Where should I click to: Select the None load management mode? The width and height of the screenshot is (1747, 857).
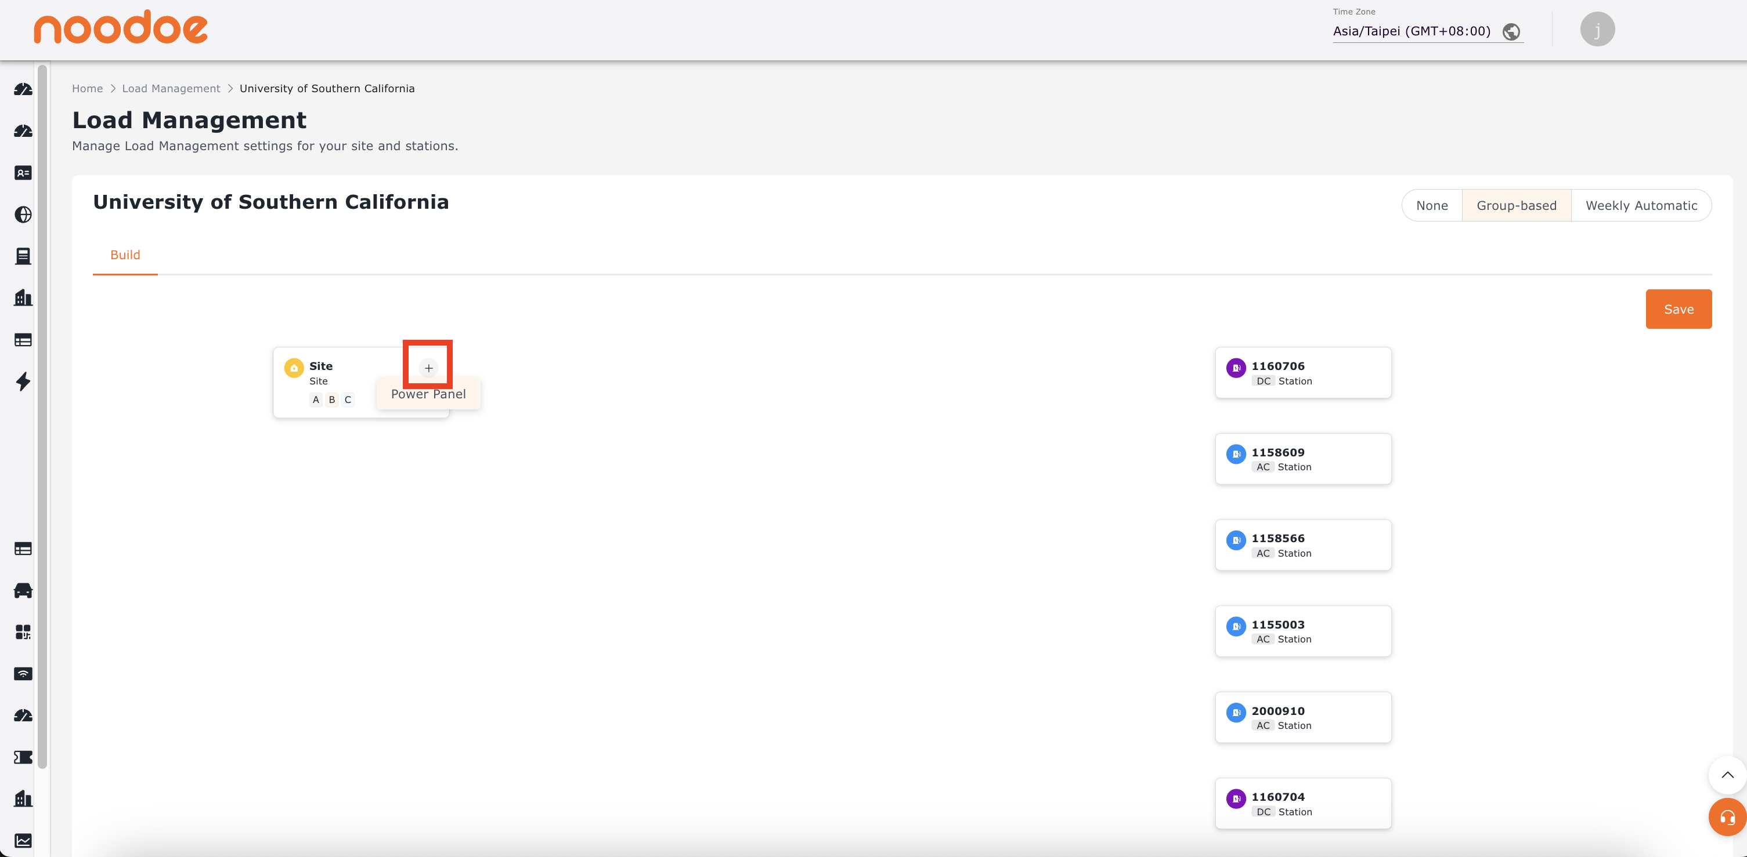pyautogui.click(x=1432, y=205)
